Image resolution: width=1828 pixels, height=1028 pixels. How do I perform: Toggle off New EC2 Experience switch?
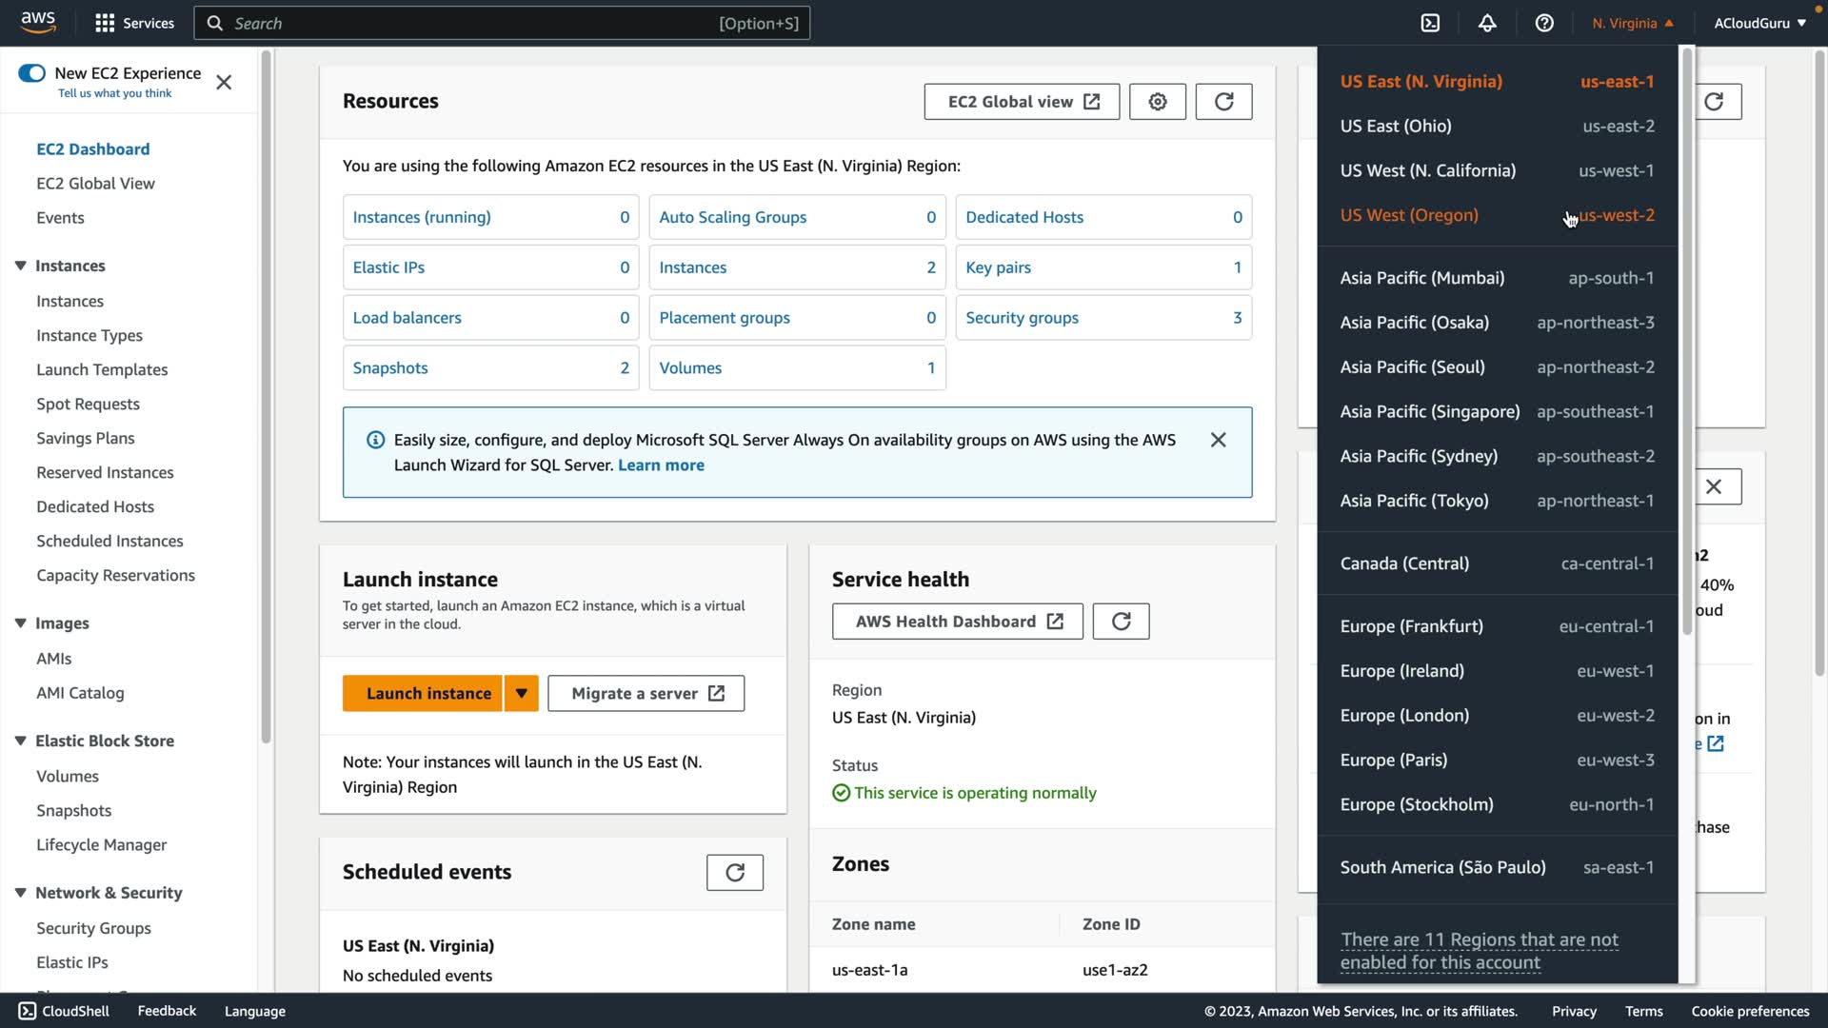pyautogui.click(x=31, y=73)
